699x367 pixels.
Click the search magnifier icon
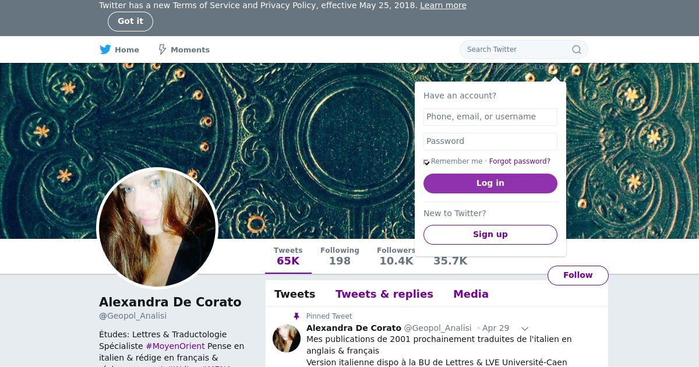point(577,50)
